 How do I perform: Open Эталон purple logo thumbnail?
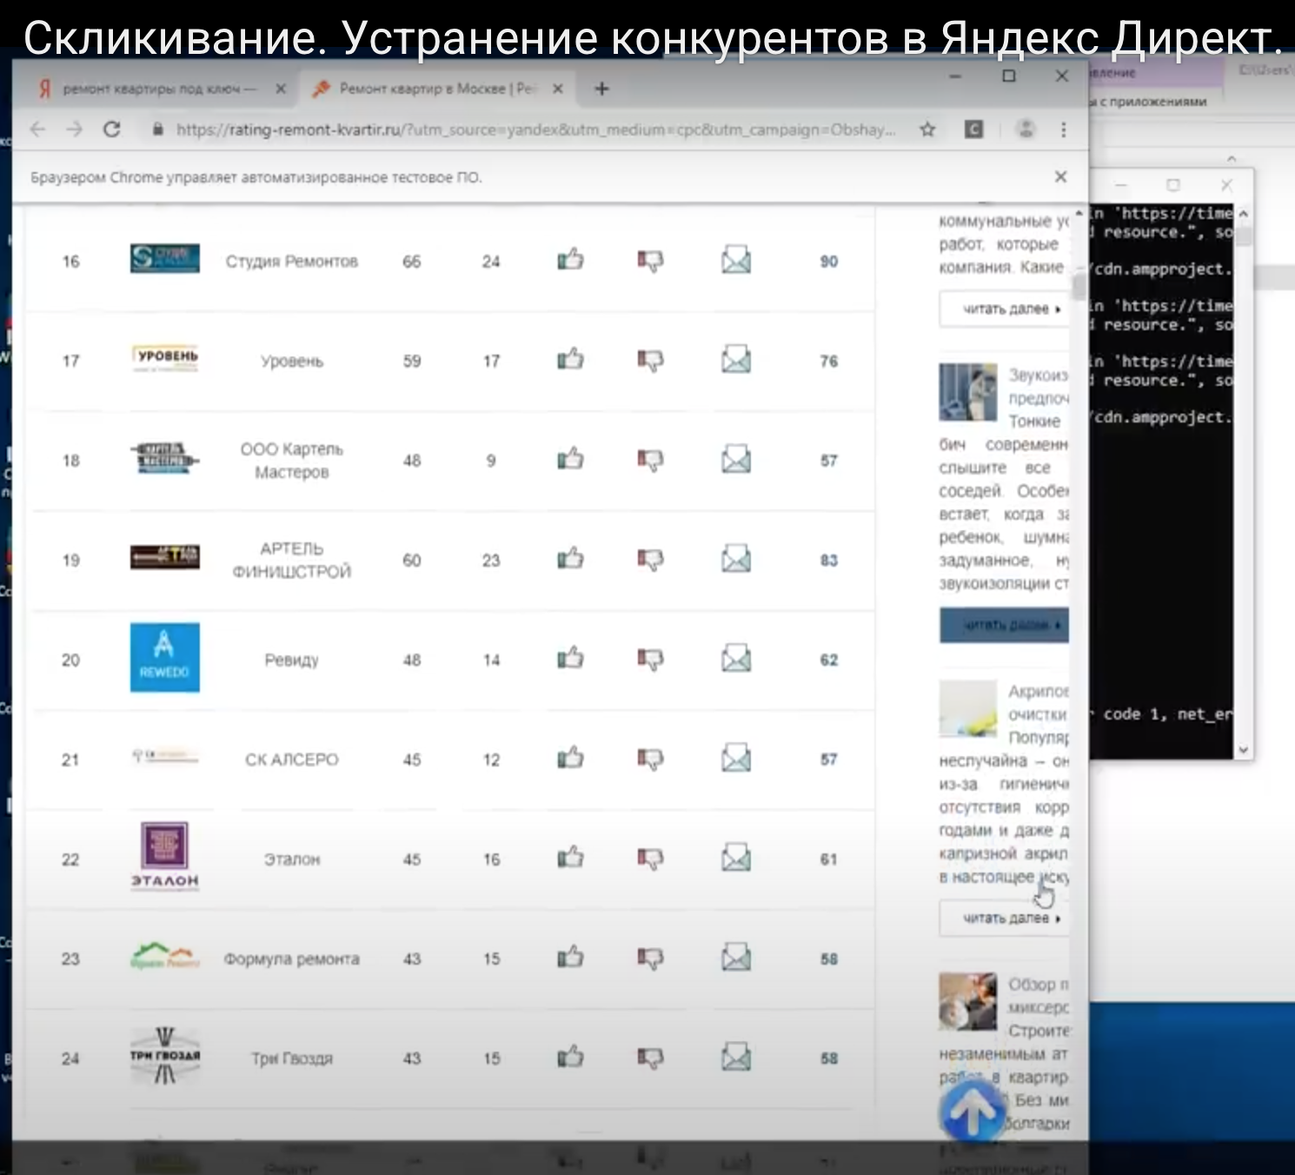(164, 856)
